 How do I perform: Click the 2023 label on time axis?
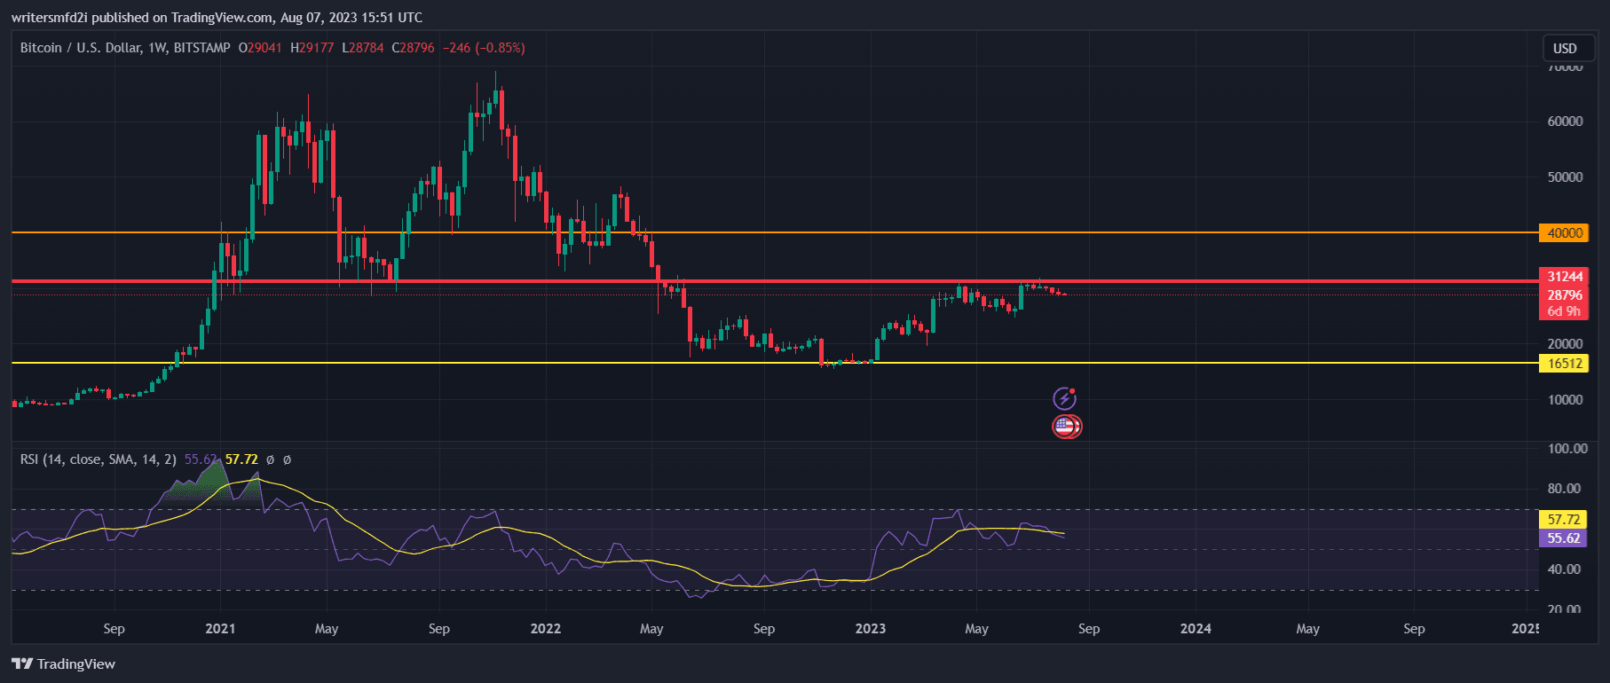(870, 628)
